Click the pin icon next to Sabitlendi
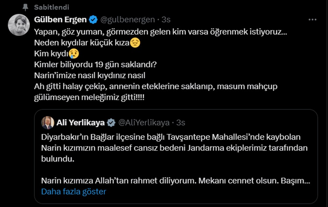Image resolution: width=328 pixels, height=207 pixels. point(25,7)
